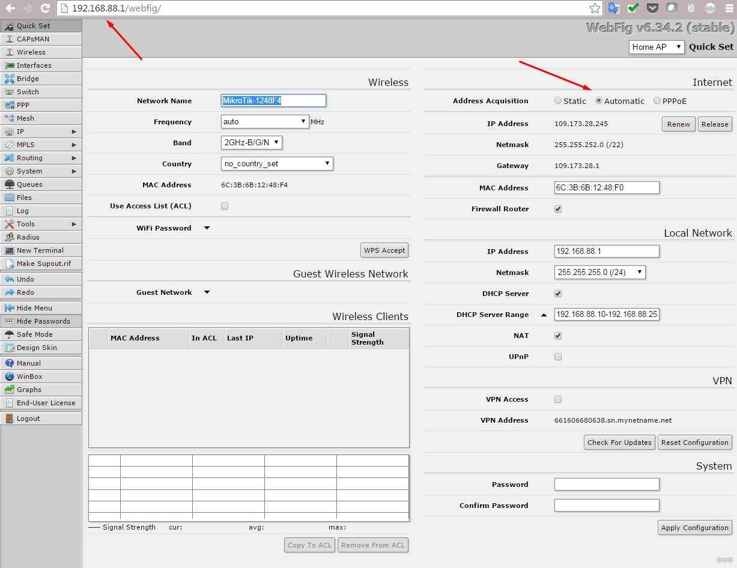The width and height of the screenshot is (737, 568).
Task: Bookmark page with the star icon
Action: pos(595,8)
